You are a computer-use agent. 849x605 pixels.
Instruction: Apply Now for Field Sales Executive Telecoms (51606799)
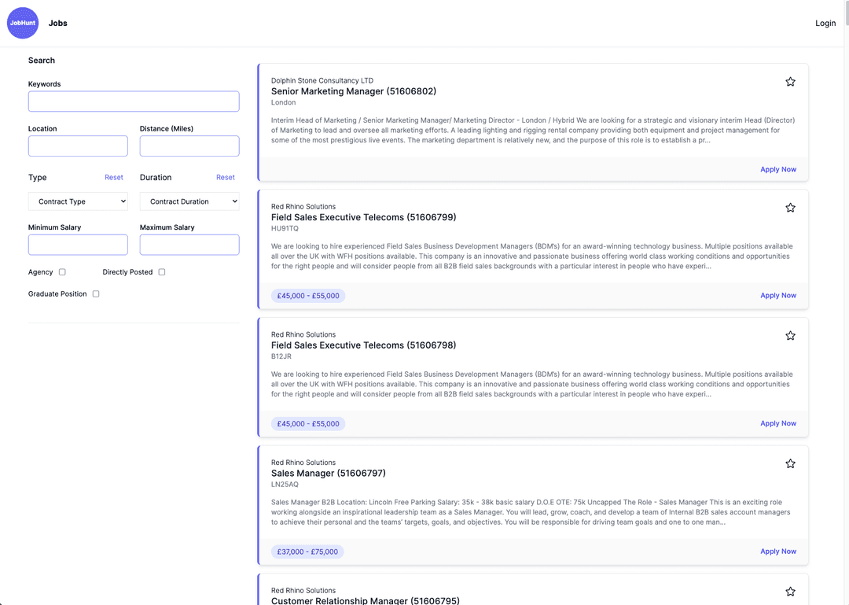(778, 296)
